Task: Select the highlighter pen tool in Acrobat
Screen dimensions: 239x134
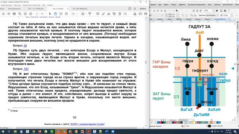Action: [x=103, y=14]
